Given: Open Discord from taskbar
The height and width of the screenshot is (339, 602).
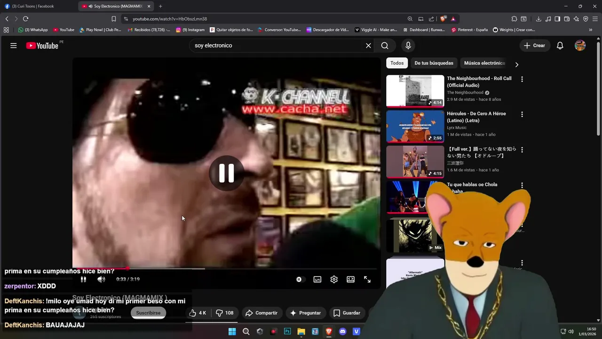Looking at the screenshot, I should click(342, 331).
